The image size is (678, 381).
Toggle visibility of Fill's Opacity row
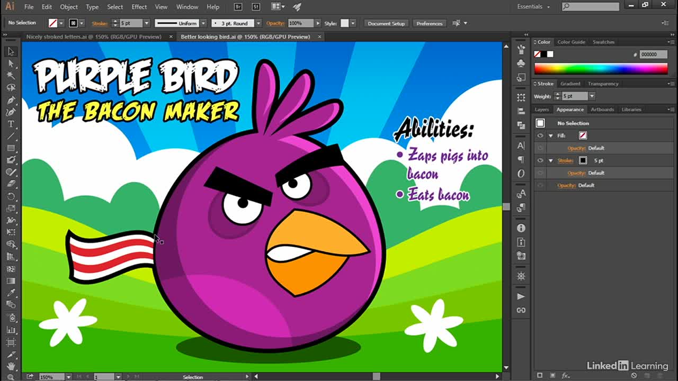point(540,148)
